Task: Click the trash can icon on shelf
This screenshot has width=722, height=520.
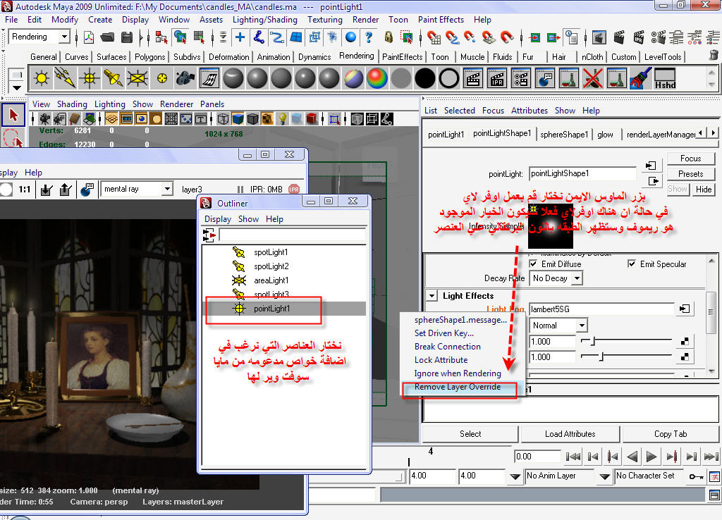Action: pos(714,56)
